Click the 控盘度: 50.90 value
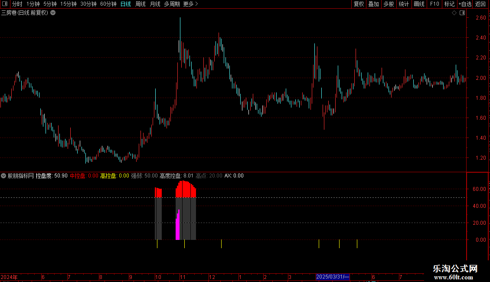490x282 pixels. coord(52,176)
